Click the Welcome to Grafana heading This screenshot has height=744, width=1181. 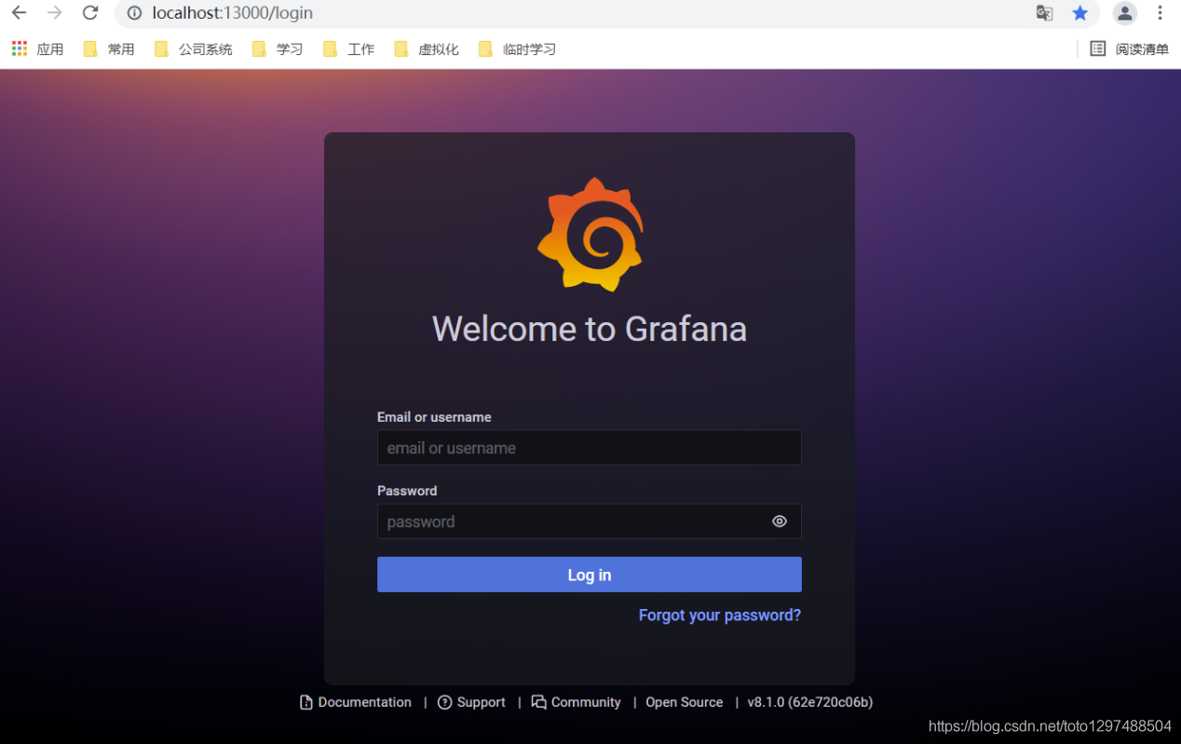[590, 329]
